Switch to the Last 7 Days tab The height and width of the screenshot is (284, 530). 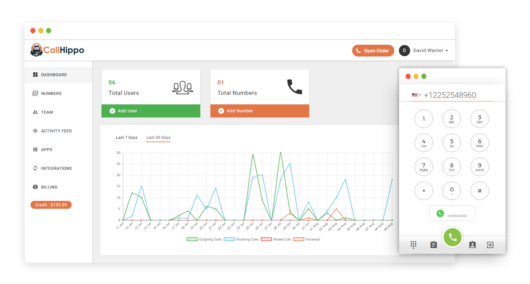pos(126,137)
